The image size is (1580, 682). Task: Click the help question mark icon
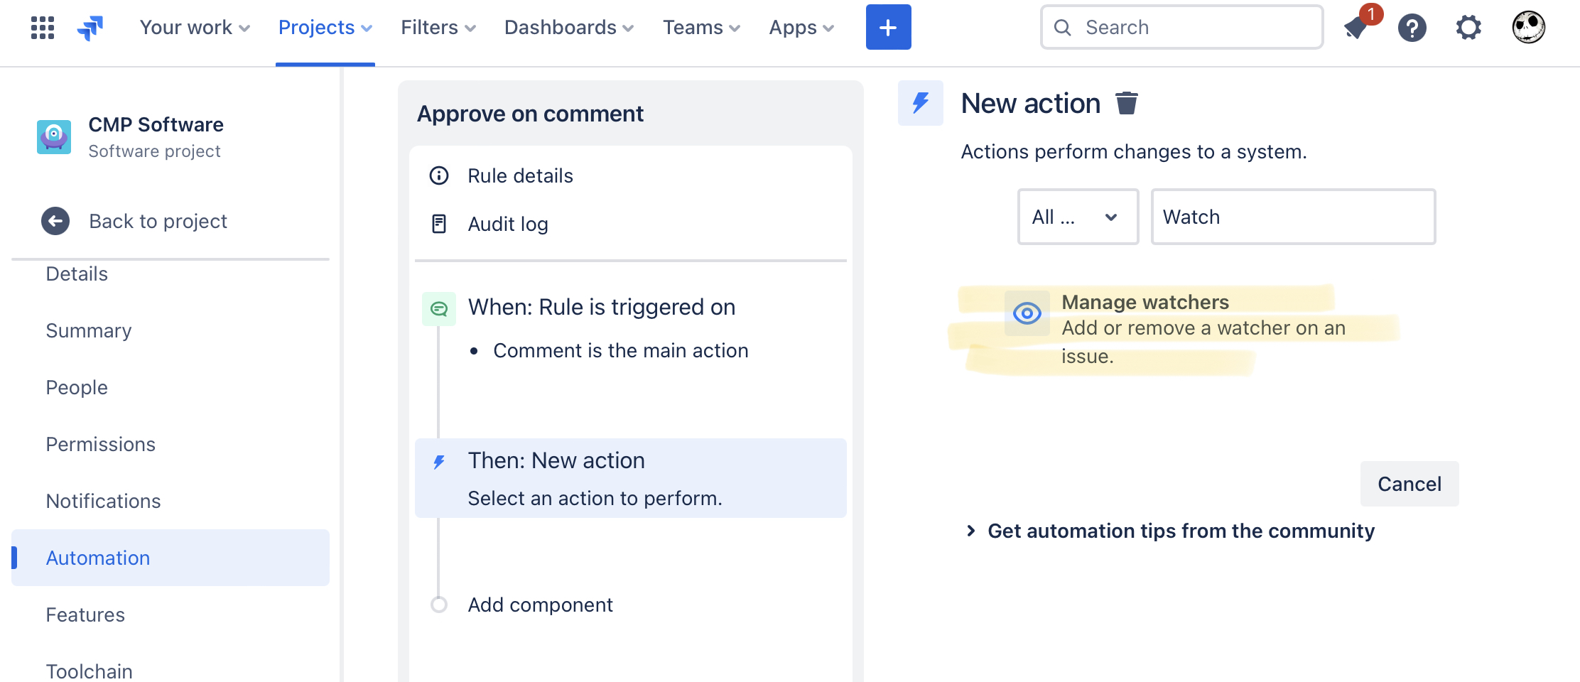pyautogui.click(x=1412, y=28)
